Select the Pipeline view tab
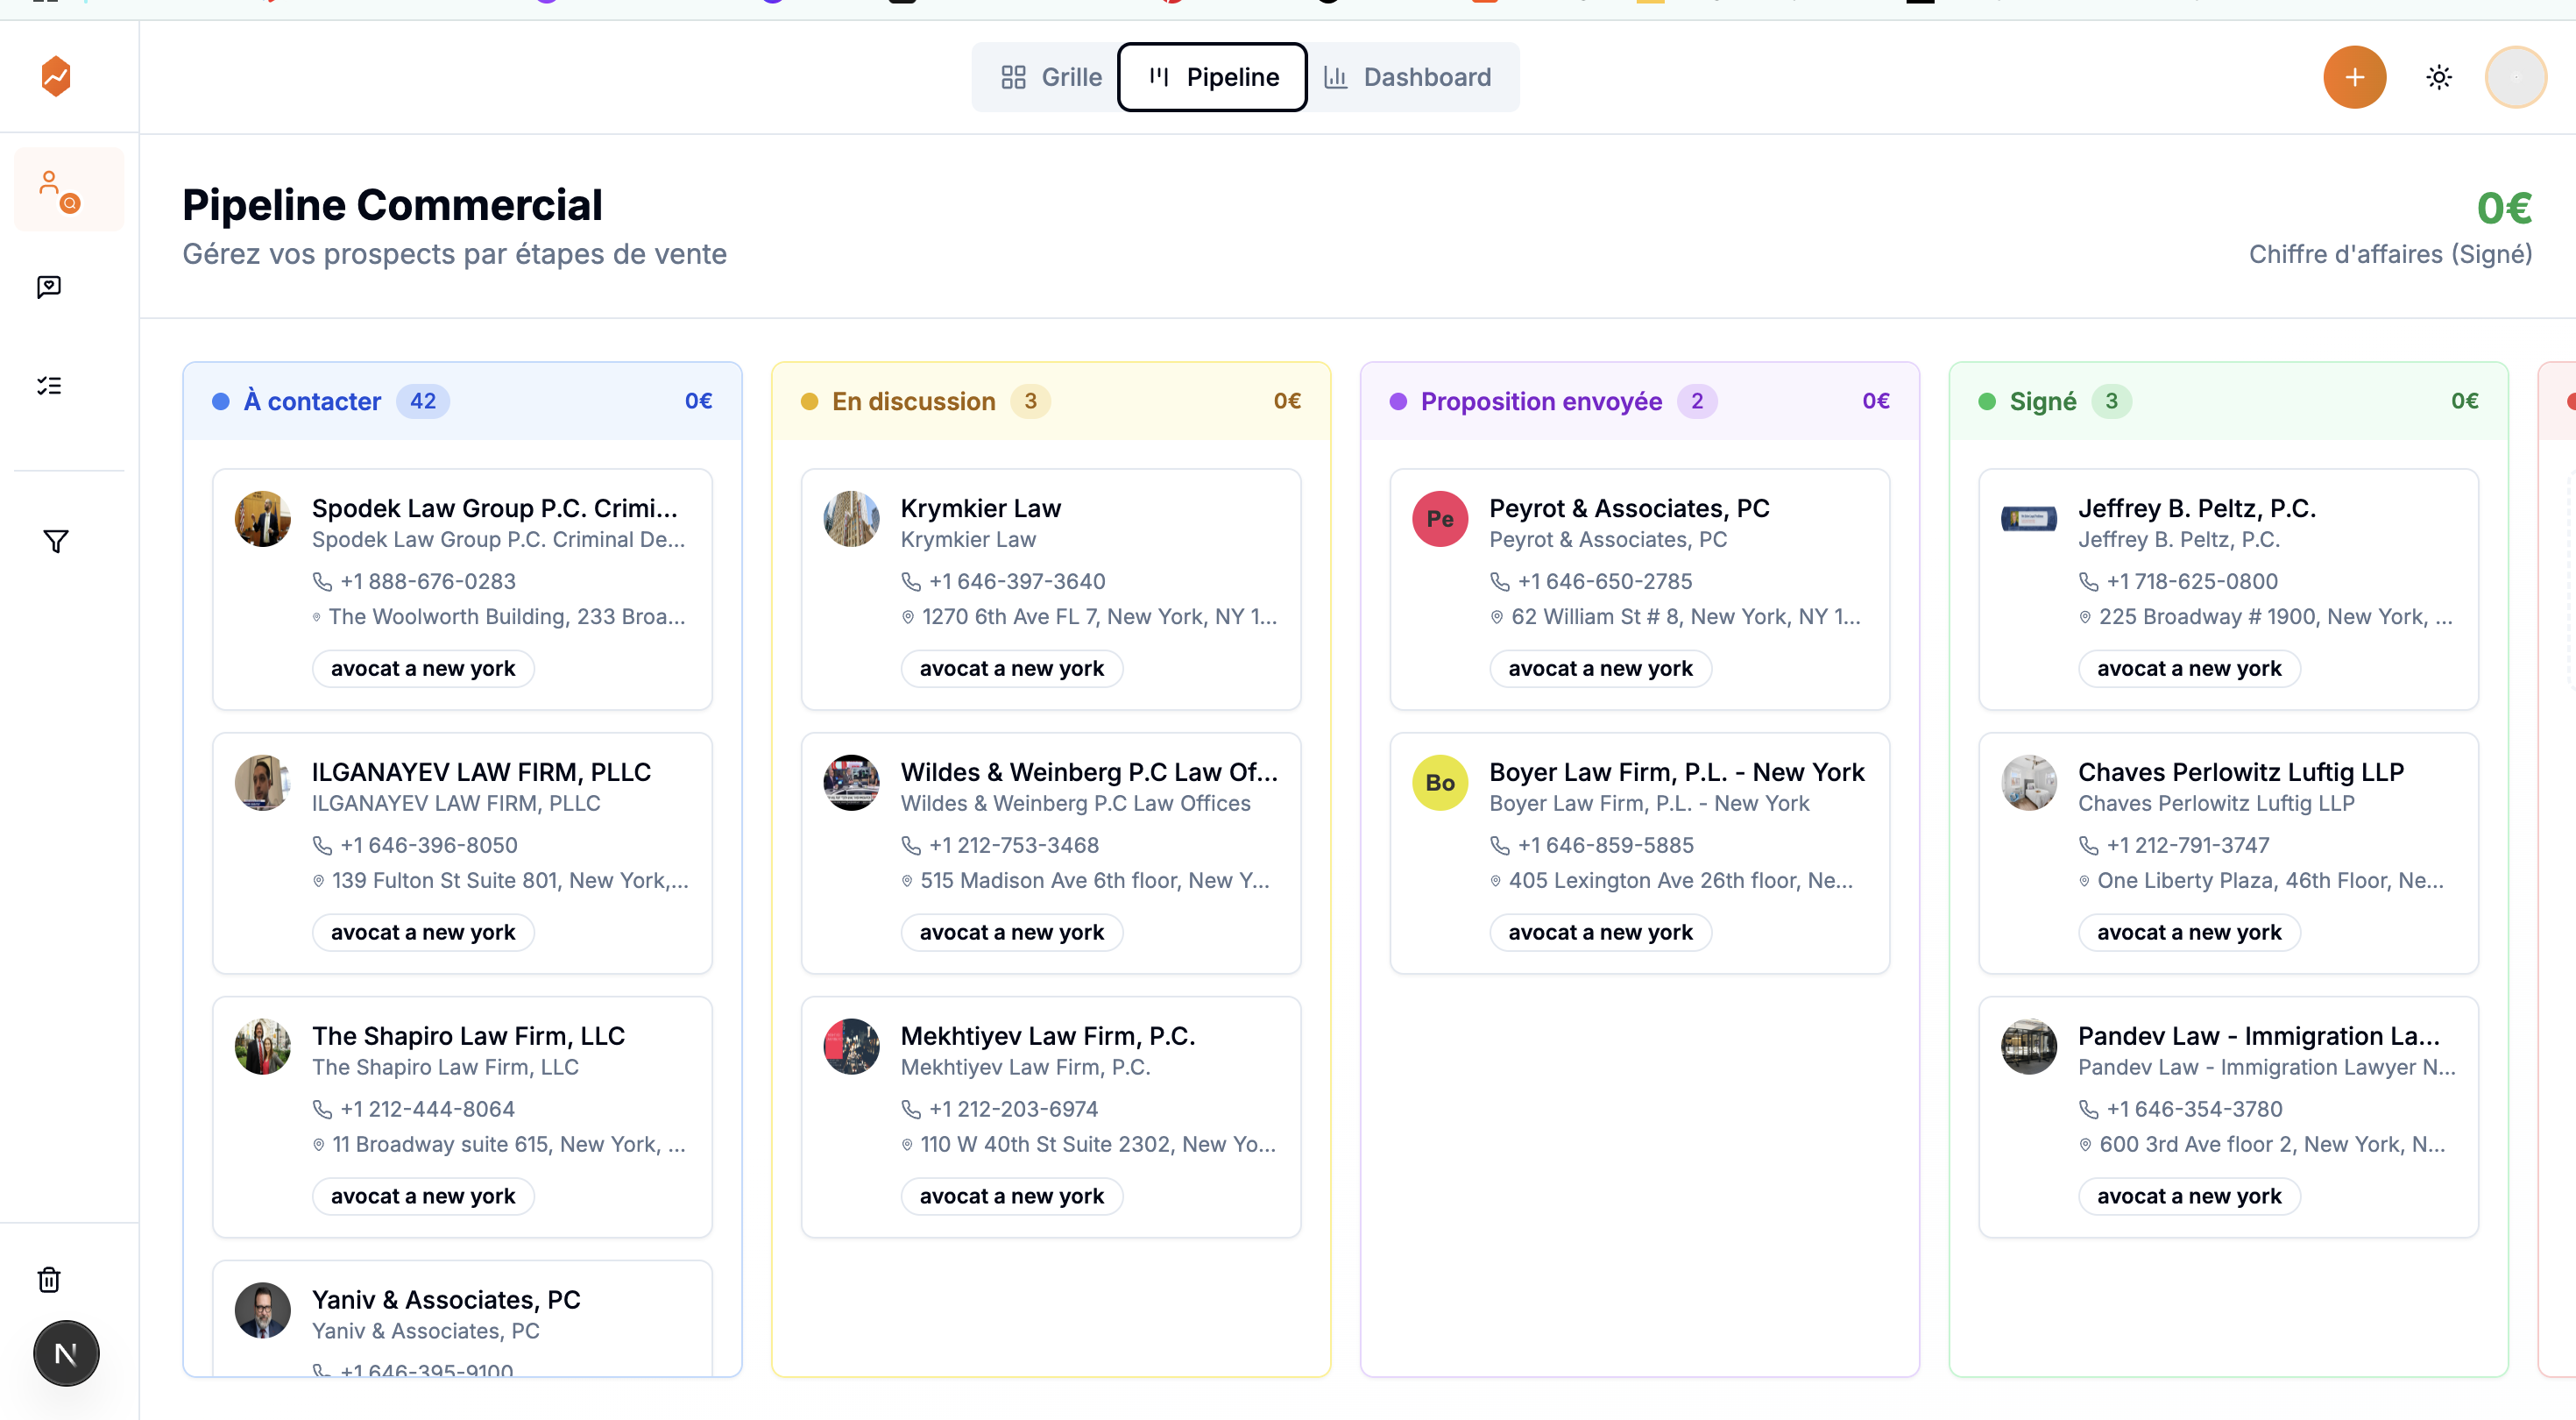Screen dimensions: 2576x1420 (1212, 77)
